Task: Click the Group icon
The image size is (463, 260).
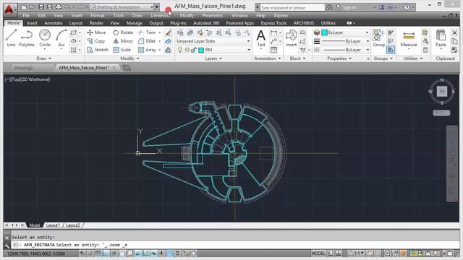Action: pos(378,38)
